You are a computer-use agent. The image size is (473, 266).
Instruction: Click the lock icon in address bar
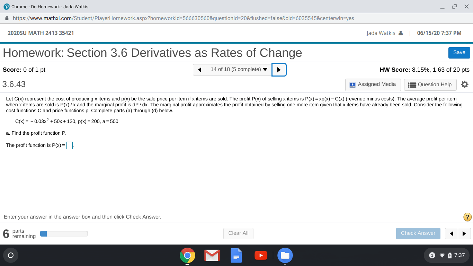click(x=6, y=18)
